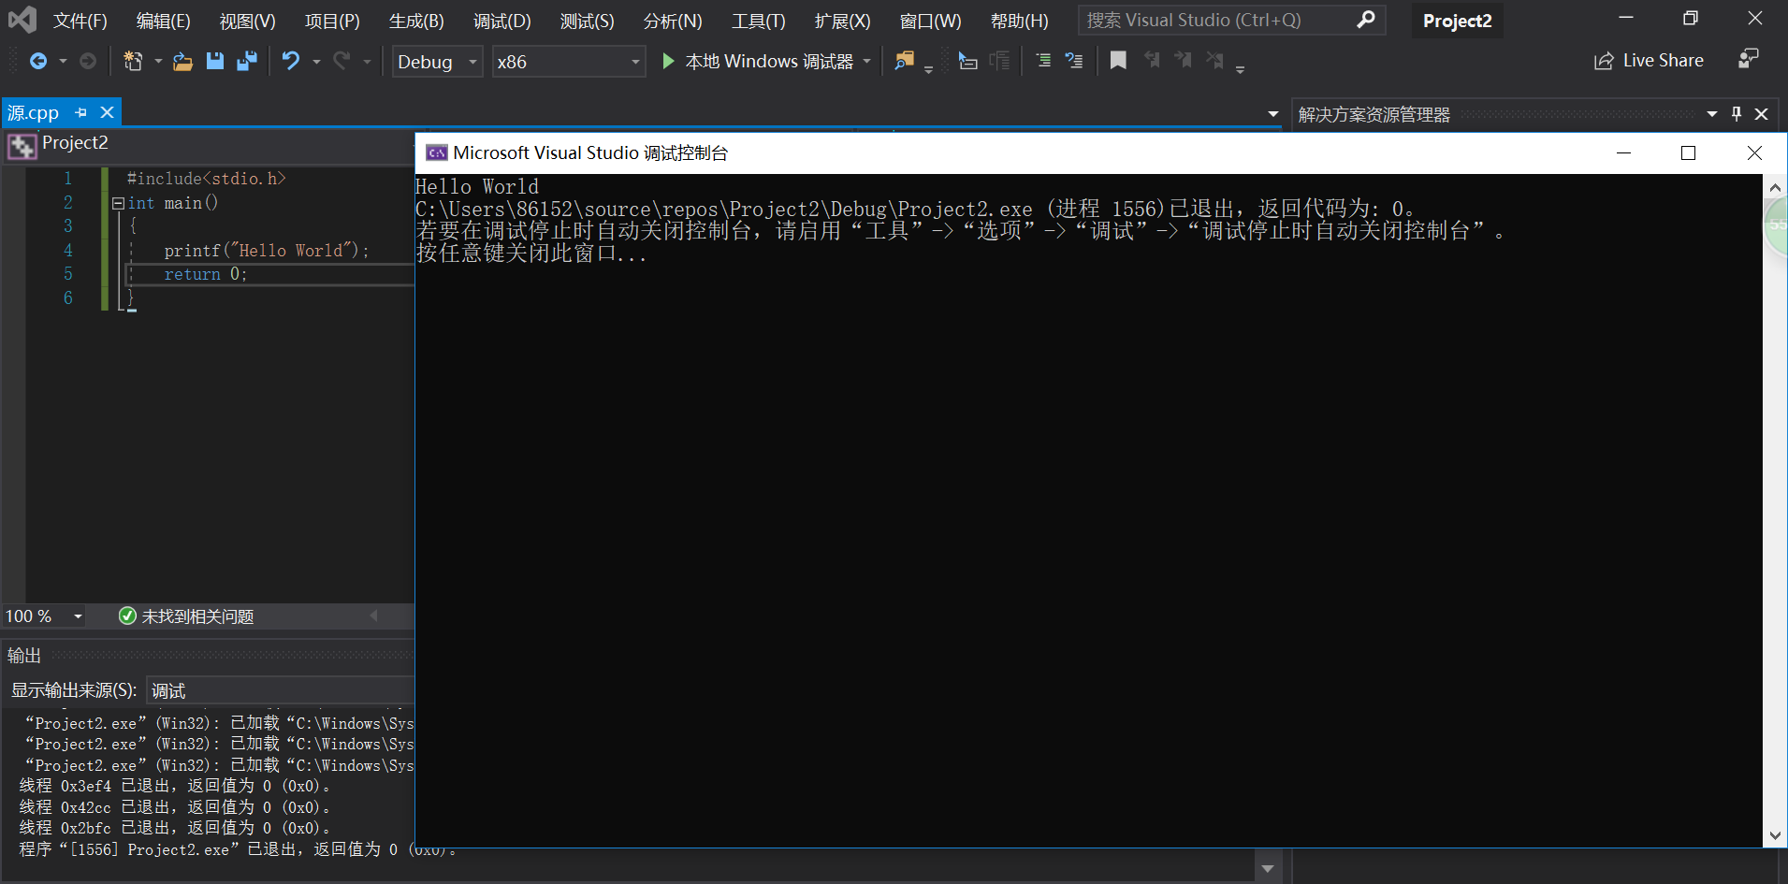
Task: Open the 视图(V) menu
Action: 248,21
